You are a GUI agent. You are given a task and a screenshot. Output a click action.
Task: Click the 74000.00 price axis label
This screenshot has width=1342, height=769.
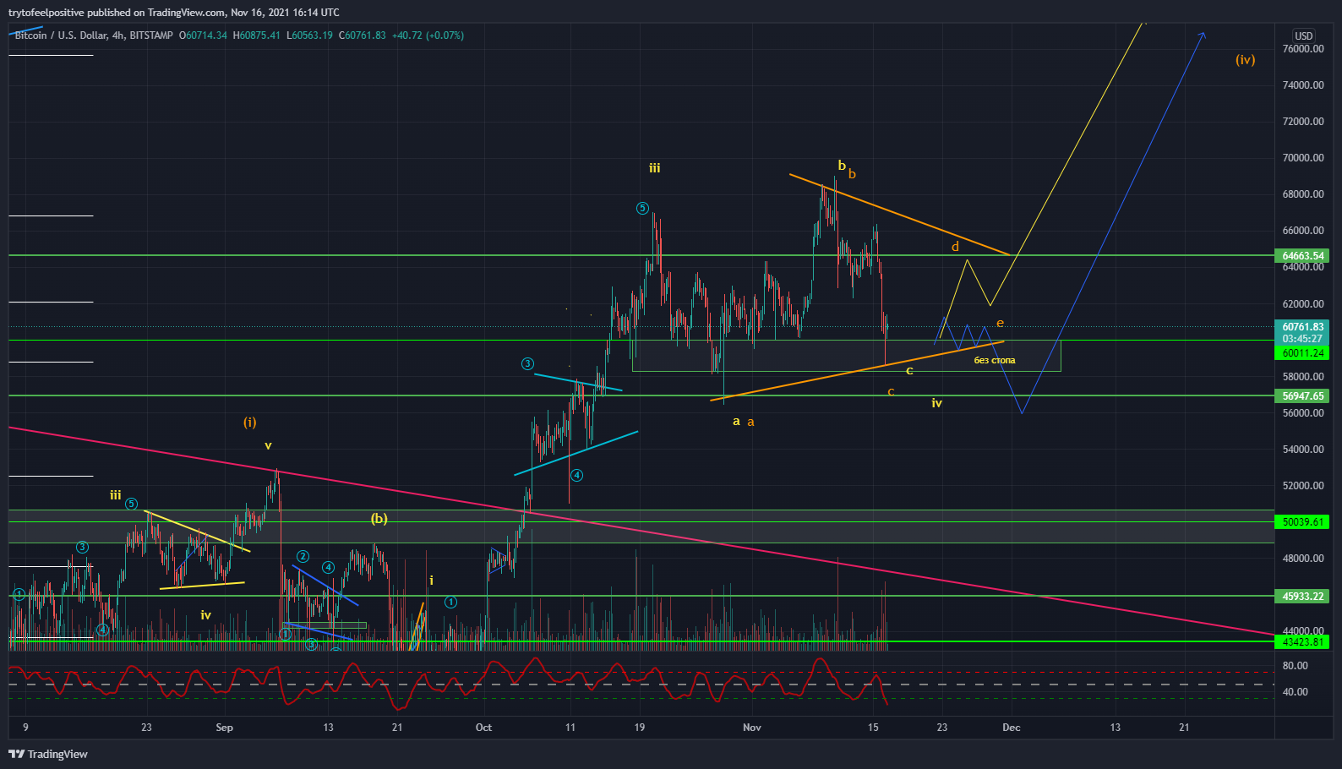point(1303,85)
